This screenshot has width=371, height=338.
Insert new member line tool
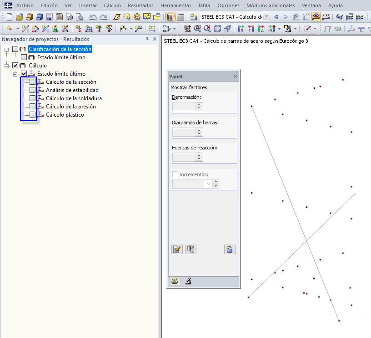[x=25, y=29]
